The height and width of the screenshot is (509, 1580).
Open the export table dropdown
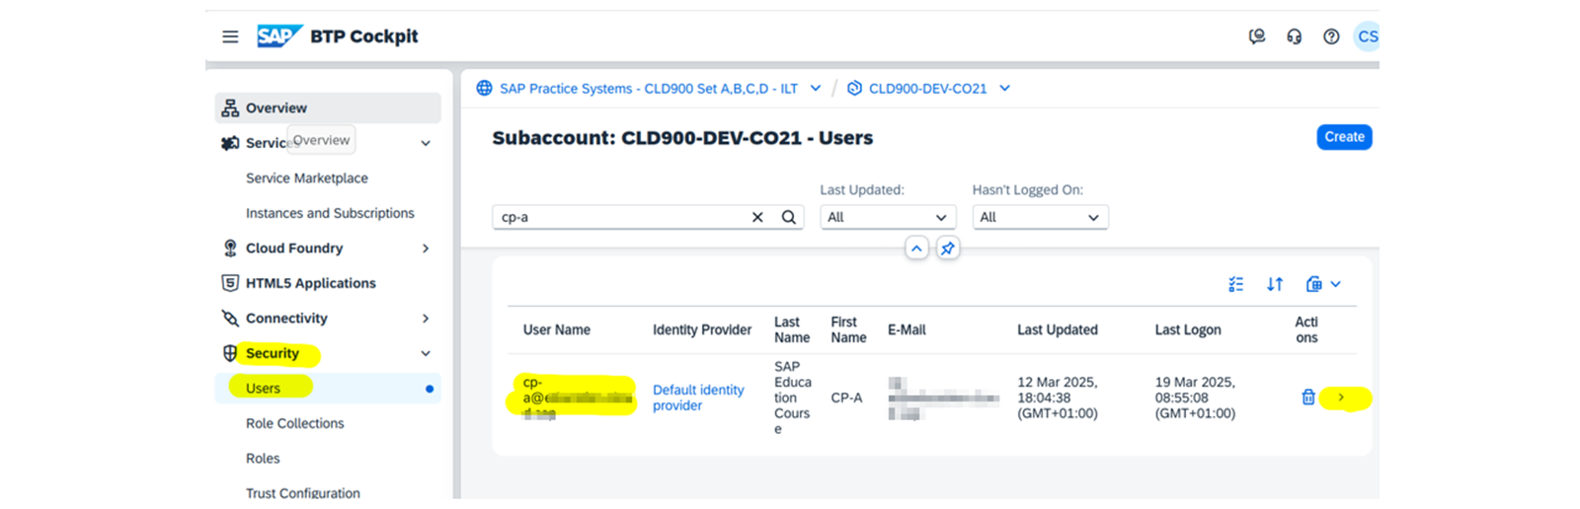1323,284
